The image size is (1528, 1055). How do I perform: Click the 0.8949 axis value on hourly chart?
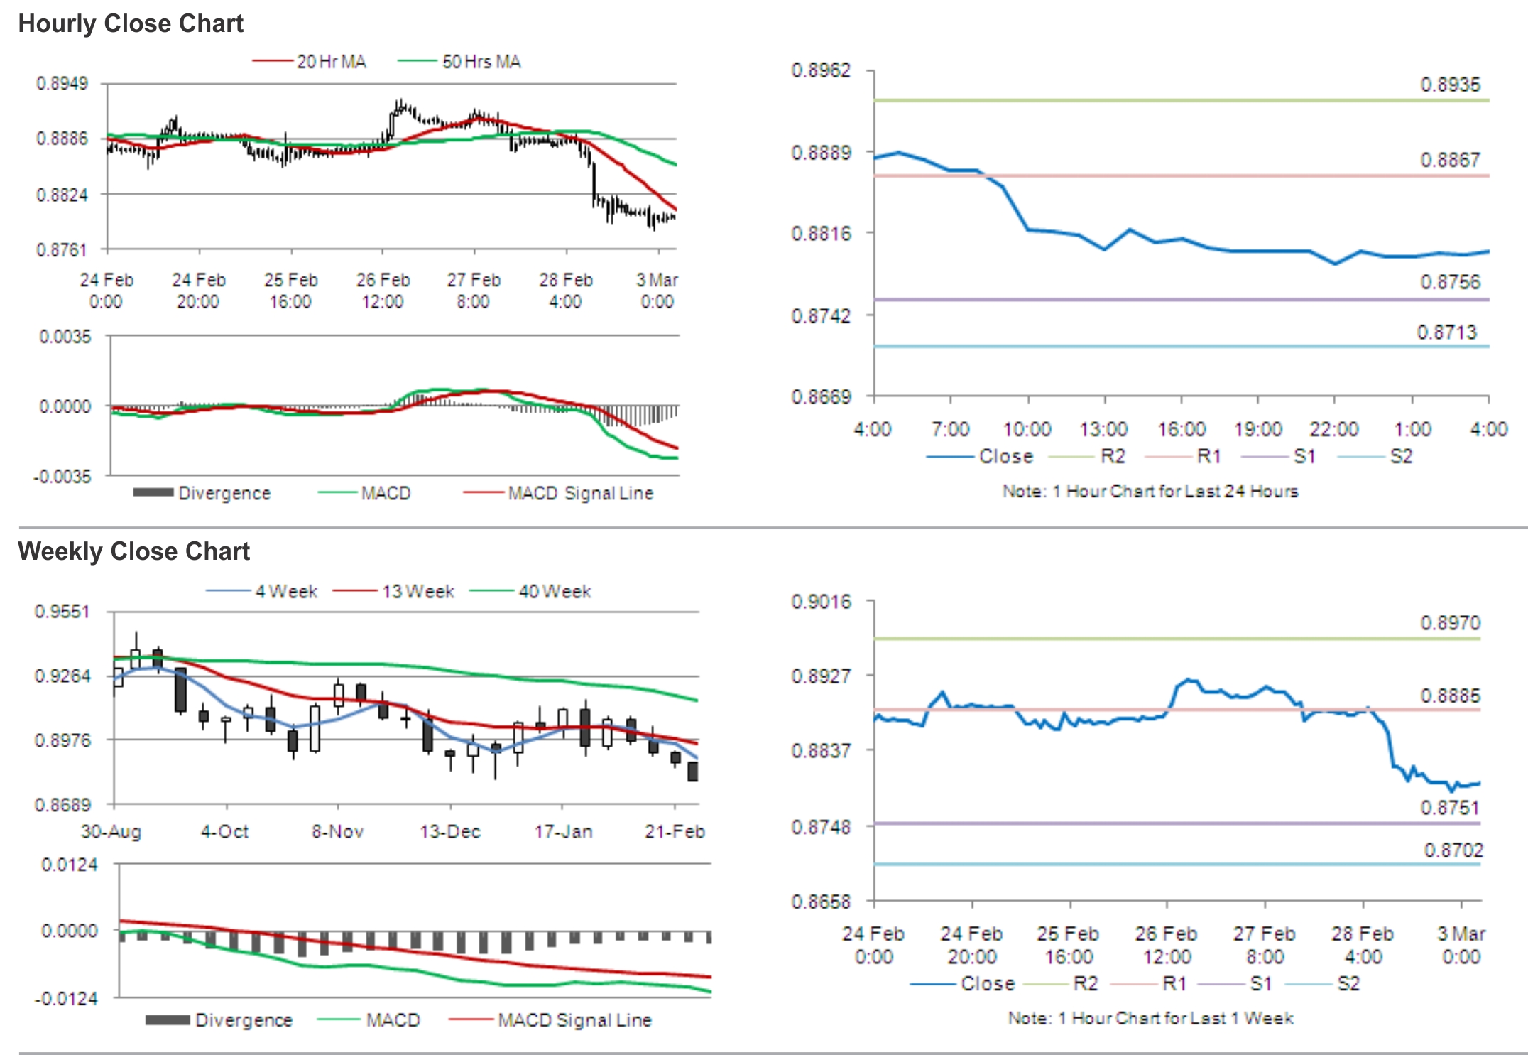pos(62,84)
